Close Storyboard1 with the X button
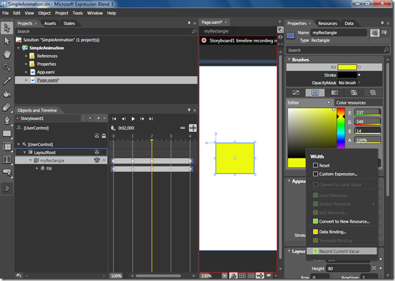Viewport: 395px width, 281px height. pyautogui.click(x=90, y=118)
